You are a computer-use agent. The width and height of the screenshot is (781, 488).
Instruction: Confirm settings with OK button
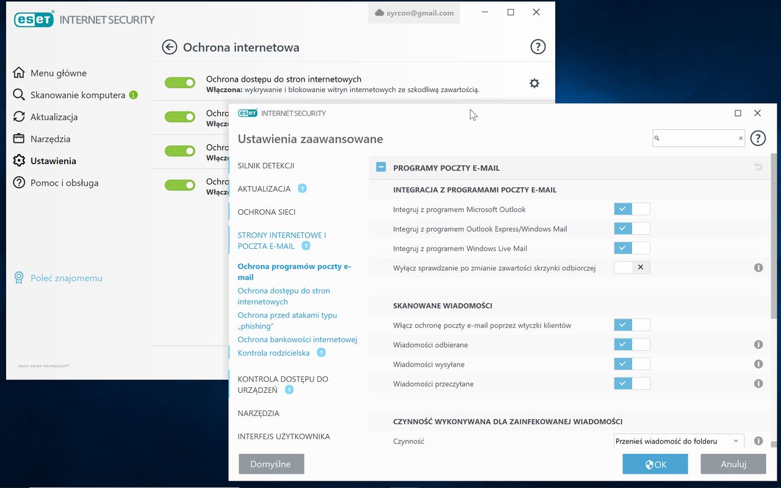[x=655, y=464]
